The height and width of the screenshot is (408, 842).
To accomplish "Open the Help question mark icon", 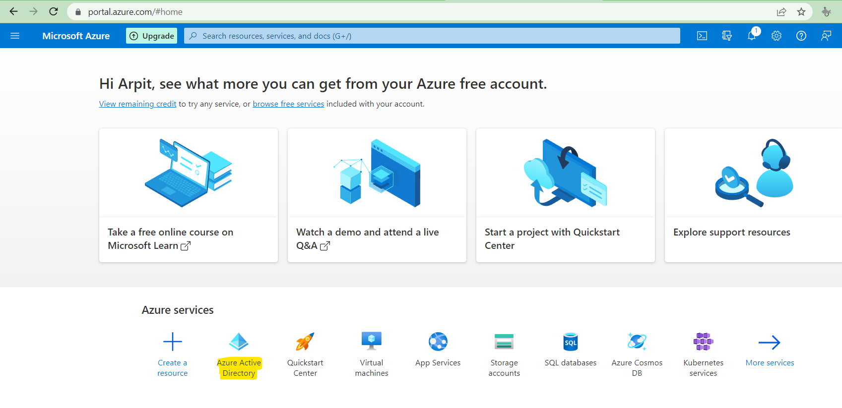I will 801,36.
